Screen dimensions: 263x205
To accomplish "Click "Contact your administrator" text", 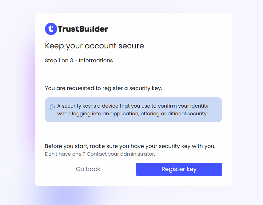I will coord(121,154).
